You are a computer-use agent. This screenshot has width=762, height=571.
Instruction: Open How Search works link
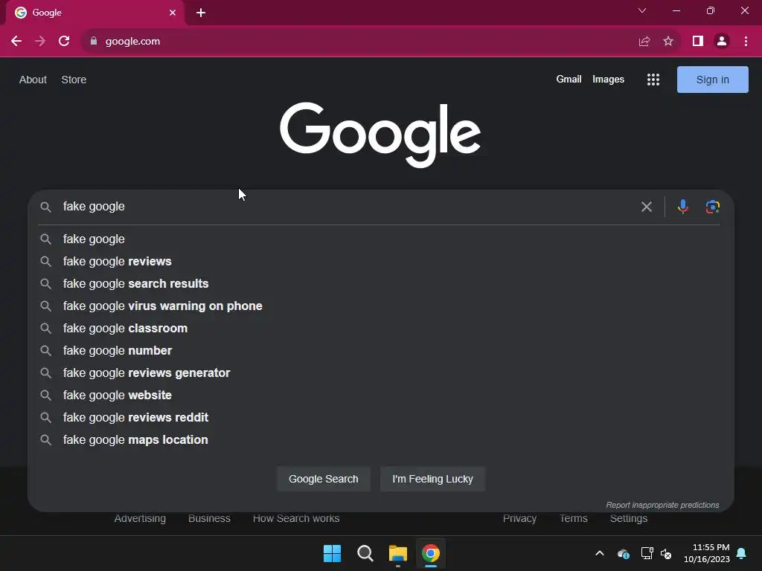[x=296, y=518]
